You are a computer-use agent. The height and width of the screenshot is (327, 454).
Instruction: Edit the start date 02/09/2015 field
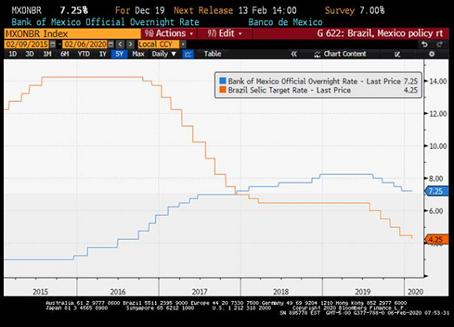[27, 45]
